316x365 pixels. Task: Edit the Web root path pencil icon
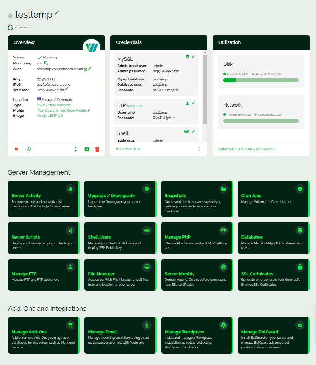coord(66,90)
